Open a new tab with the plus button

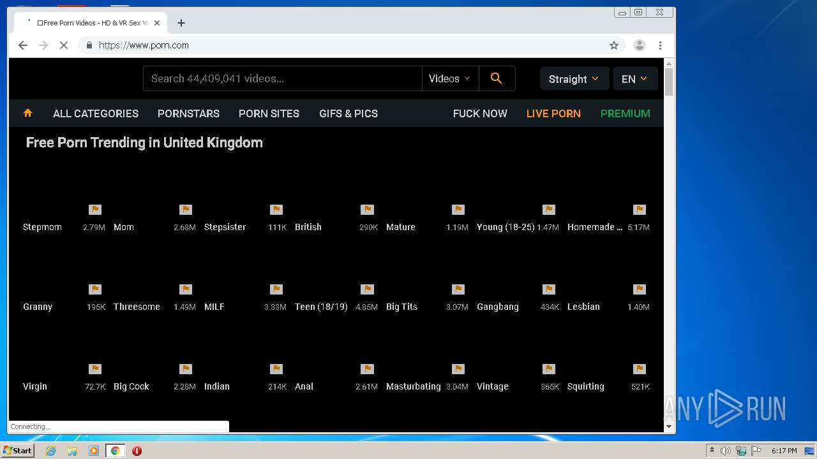point(181,23)
